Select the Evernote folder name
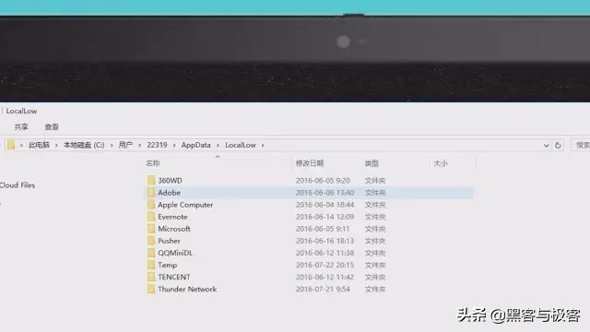Viewport: 590px width, 332px height. pos(172,217)
